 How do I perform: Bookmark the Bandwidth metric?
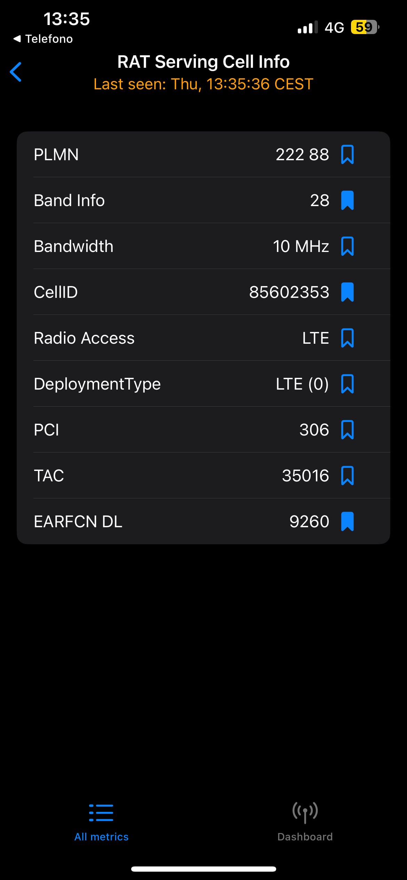point(347,246)
